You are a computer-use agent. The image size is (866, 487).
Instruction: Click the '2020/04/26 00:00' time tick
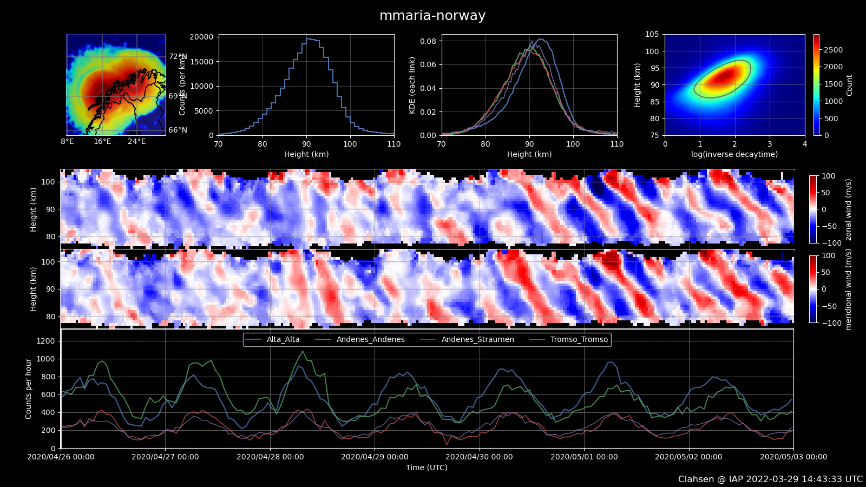coord(61,457)
